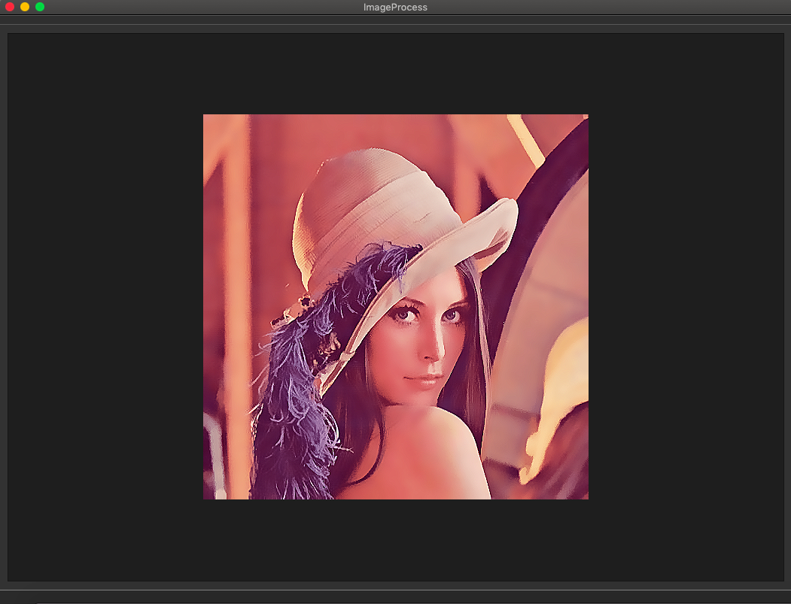Image resolution: width=791 pixels, height=604 pixels.
Task: Click the processed portrait image in the viewer
Action: point(396,307)
